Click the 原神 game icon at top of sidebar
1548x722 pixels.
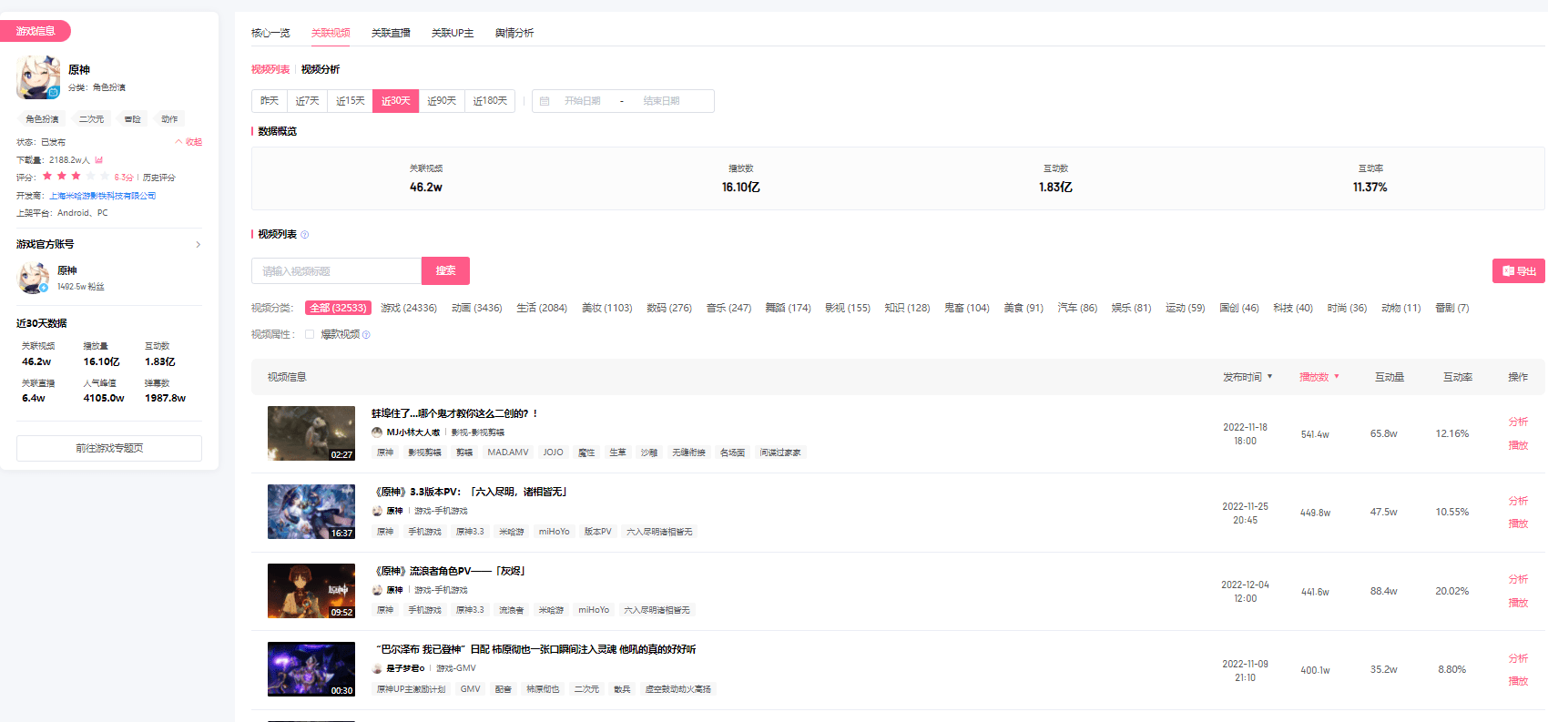(x=38, y=77)
